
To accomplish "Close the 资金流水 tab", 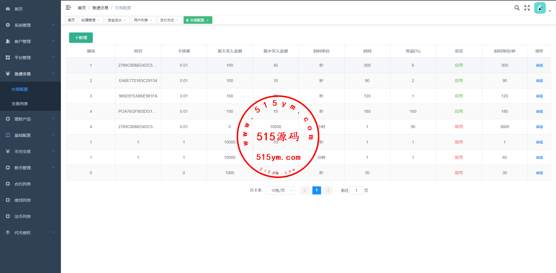I will coord(125,20).
